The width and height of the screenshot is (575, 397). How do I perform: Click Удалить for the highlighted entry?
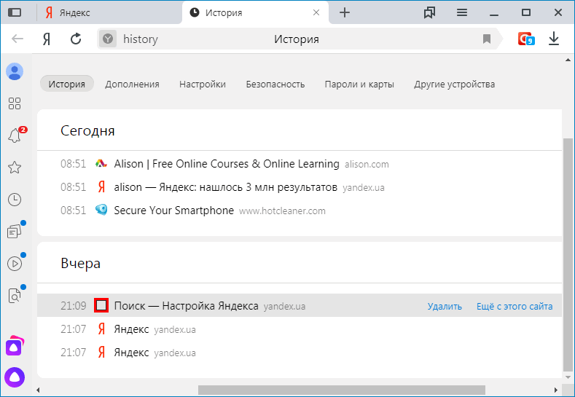point(445,306)
